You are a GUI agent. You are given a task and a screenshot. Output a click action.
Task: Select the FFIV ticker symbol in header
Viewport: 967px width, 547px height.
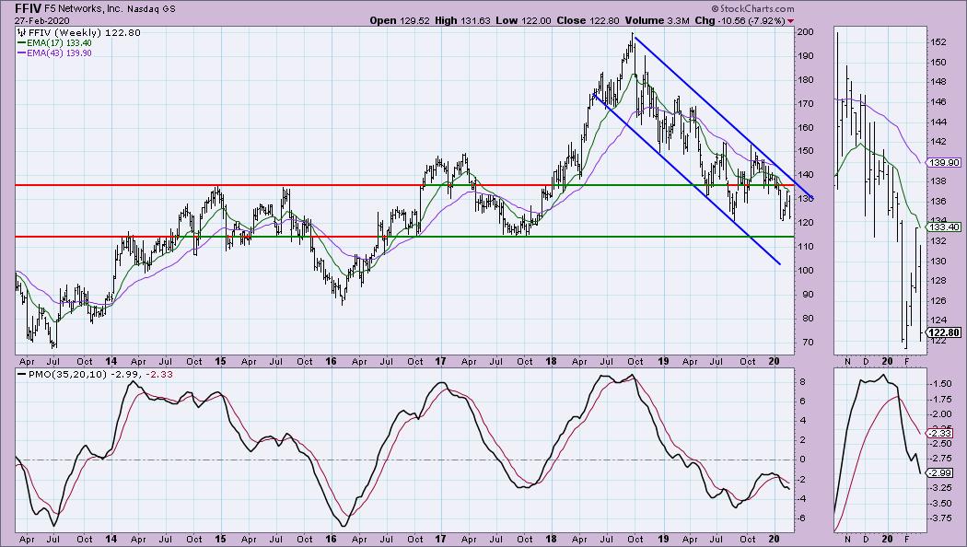tap(29, 8)
